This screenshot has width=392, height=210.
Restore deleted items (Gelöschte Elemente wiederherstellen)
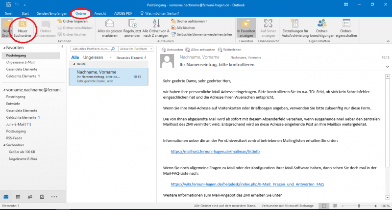[x=201, y=34]
